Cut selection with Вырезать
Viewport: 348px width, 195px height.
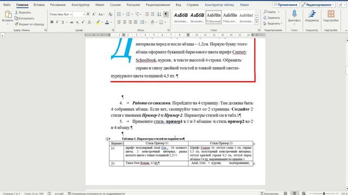[23, 12]
